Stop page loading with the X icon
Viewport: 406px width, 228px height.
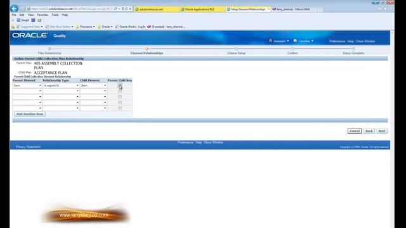tap(130, 9)
